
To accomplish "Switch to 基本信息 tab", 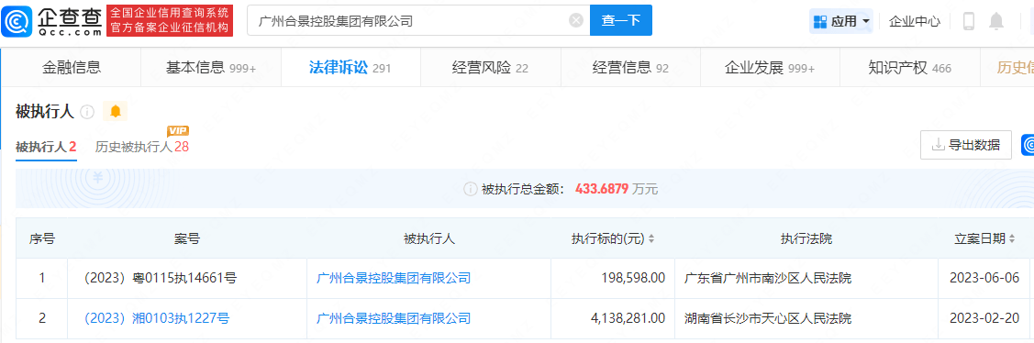I will (211, 67).
